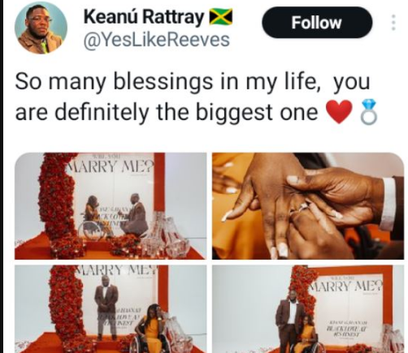Click the Jamaican flag emoji beside the name

[221, 17]
